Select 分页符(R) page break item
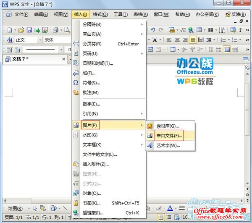This screenshot has height=223, width=252. (x=109, y=44)
